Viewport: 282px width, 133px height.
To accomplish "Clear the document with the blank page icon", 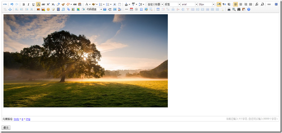I will tap(119, 4).
